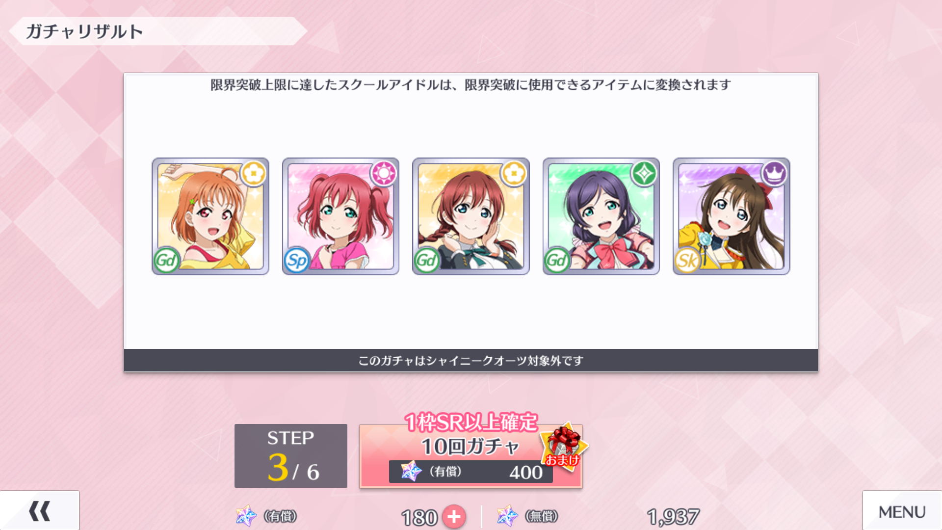Viewport: 942px width, 530px height.
Task: Click the Omake gift box icon
Action: pos(564,446)
